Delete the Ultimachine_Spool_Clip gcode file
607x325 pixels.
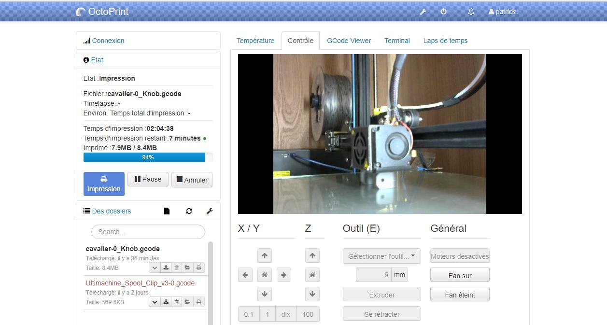pos(177,302)
